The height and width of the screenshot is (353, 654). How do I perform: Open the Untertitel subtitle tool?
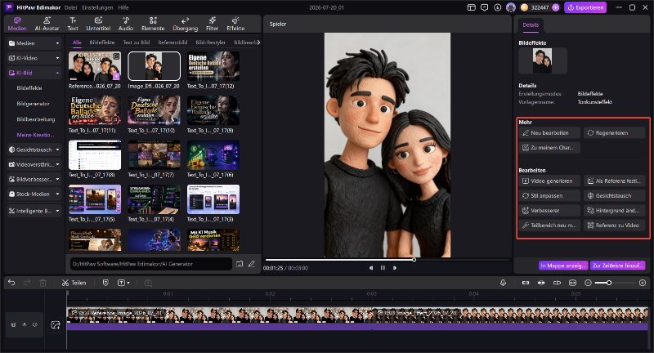(x=98, y=24)
